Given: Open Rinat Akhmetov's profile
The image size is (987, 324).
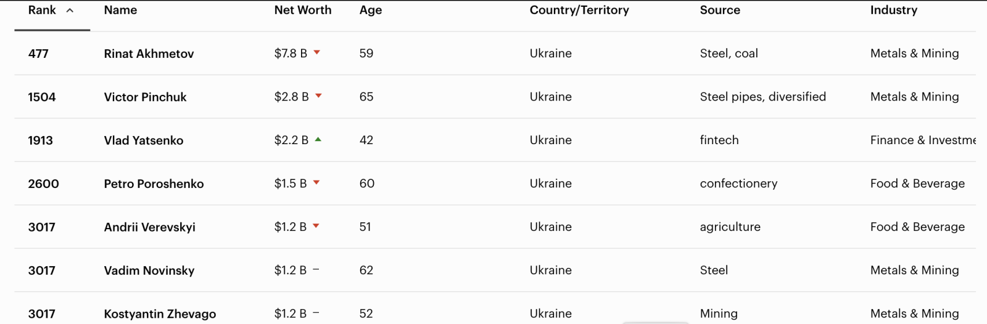Looking at the screenshot, I should coord(149,54).
